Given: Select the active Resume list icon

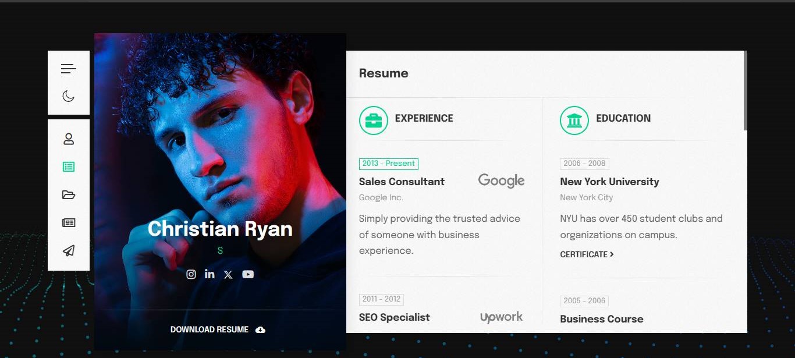Looking at the screenshot, I should [x=69, y=166].
